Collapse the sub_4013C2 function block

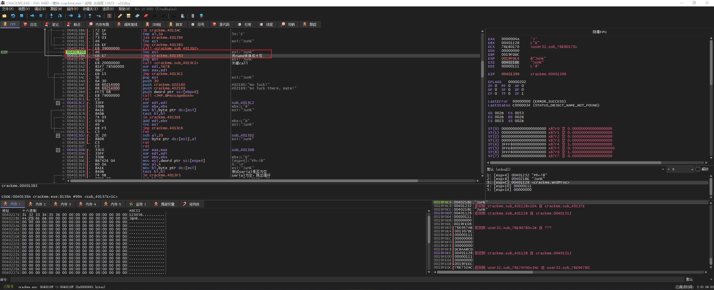pos(58,103)
